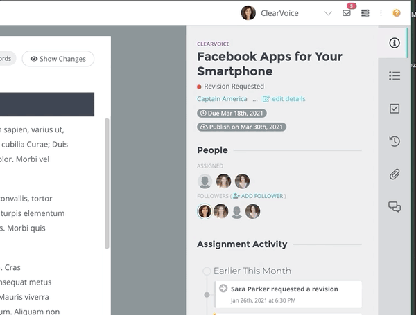Image resolution: width=416 pixels, height=315 pixels.
Task: Click the ellipsis next to Captain America
Action: [255, 100]
